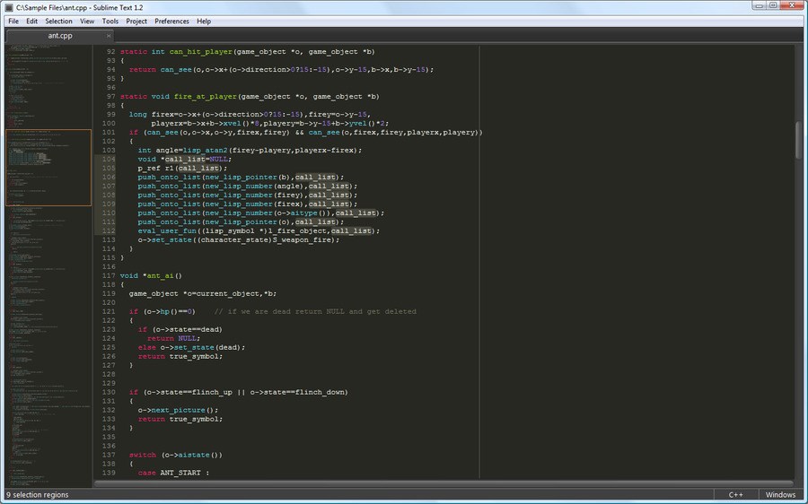Image resolution: width=808 pixels, height=504 pixels.
Task: Maximize the Sublime Text window
Action: click(773, 5)
